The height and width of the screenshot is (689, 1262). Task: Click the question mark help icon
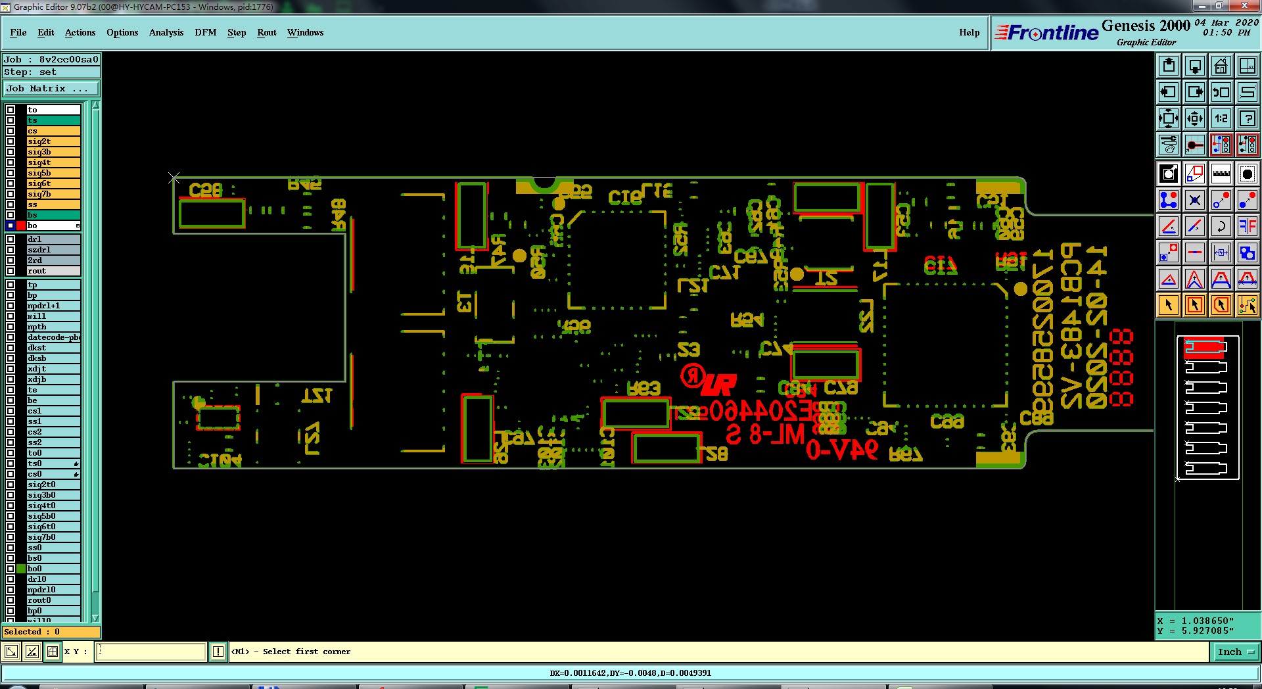click(x=1248, y=118)
